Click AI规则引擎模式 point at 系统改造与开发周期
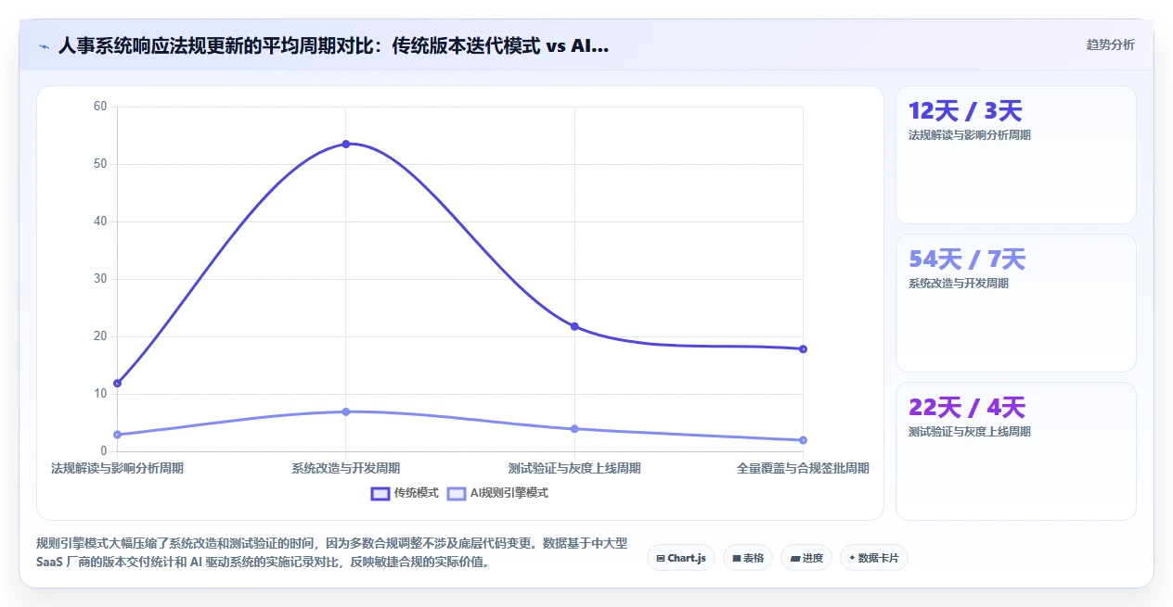The width and height of the screenshot is (1173, 607). [x=346, y=411]
